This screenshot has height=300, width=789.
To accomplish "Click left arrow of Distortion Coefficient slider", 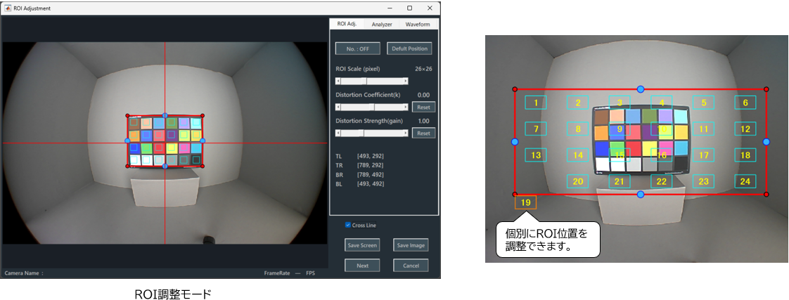I will (x=339, y=107).
